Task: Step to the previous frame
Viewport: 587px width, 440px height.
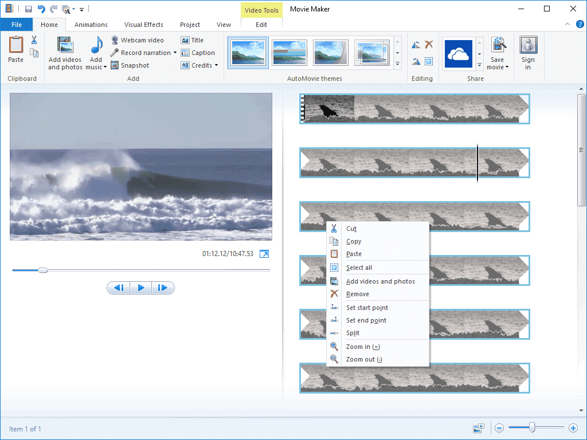Action: click(119, 288)
